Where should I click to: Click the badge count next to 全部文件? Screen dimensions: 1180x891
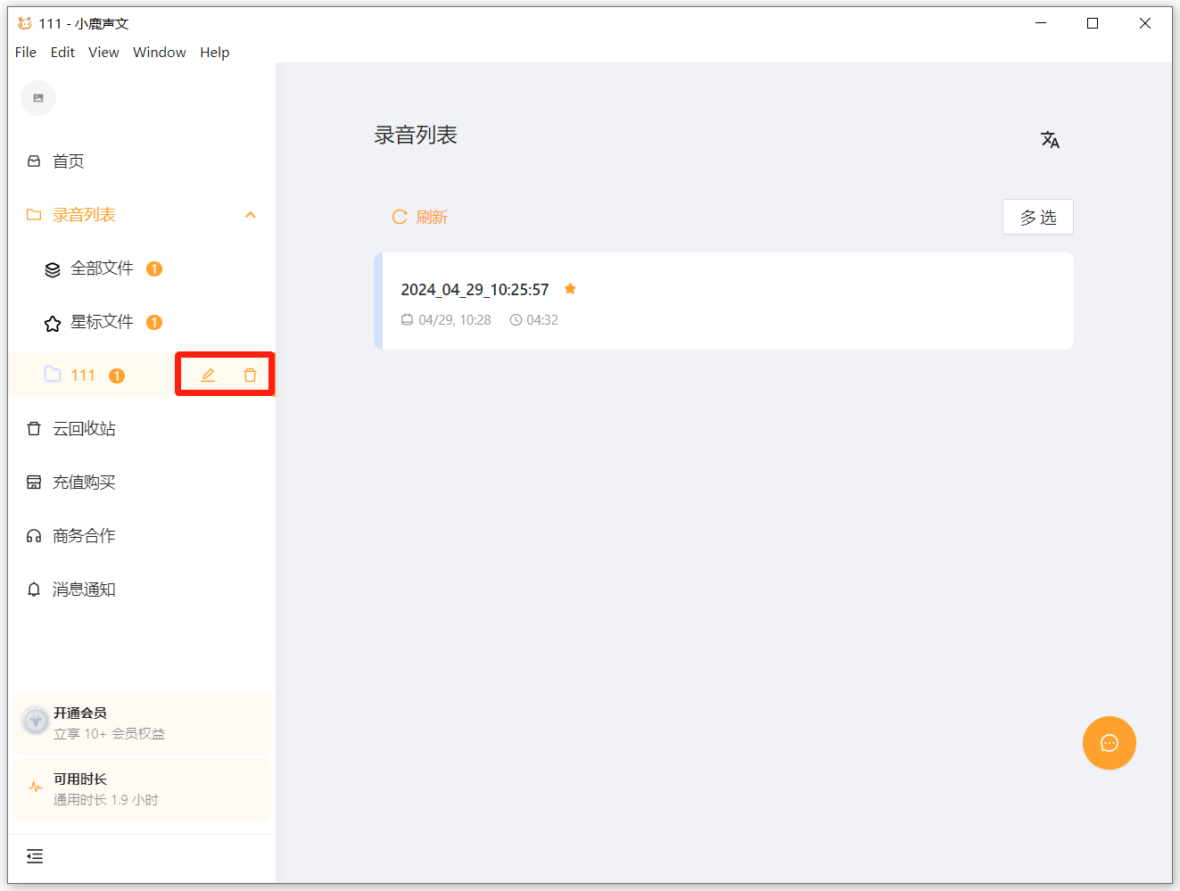pyautogui.click(x=154, y=268)
